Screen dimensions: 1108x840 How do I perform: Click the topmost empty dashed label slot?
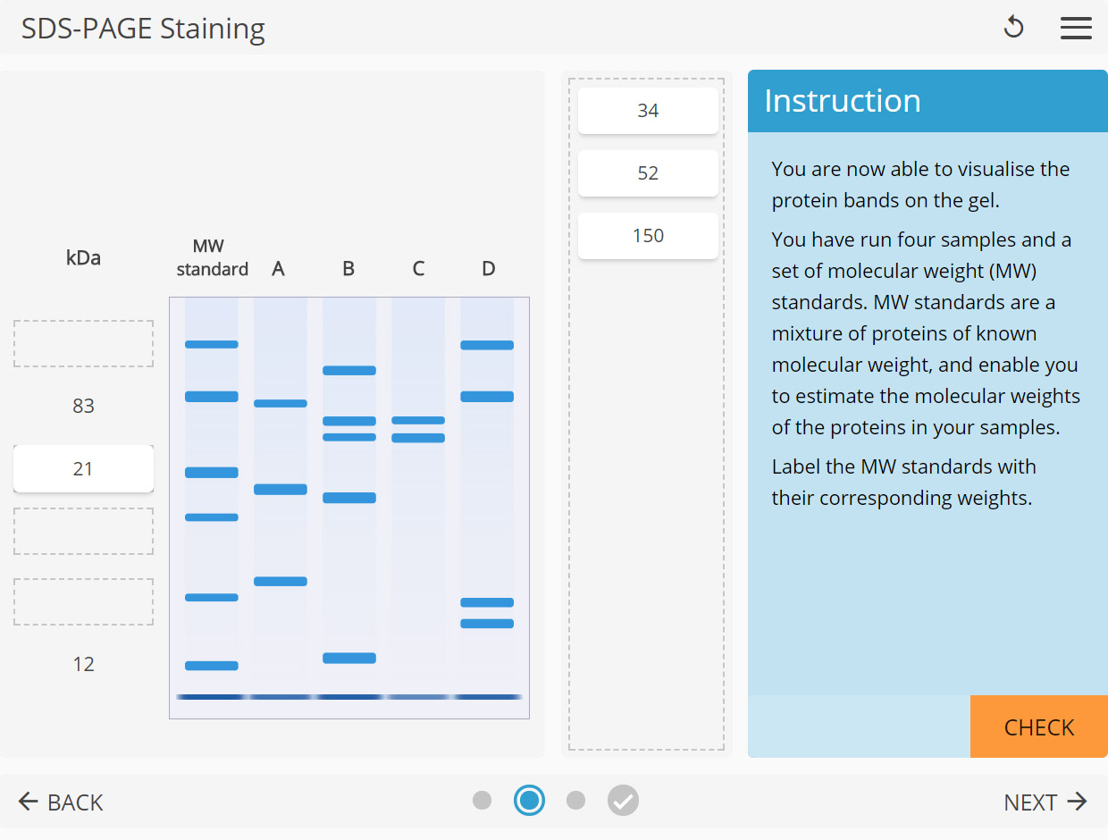point(83,343)
